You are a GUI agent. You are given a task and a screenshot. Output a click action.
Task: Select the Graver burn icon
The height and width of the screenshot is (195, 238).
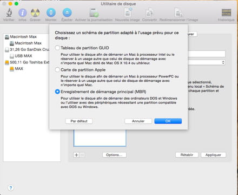click(x=35, y=12)
